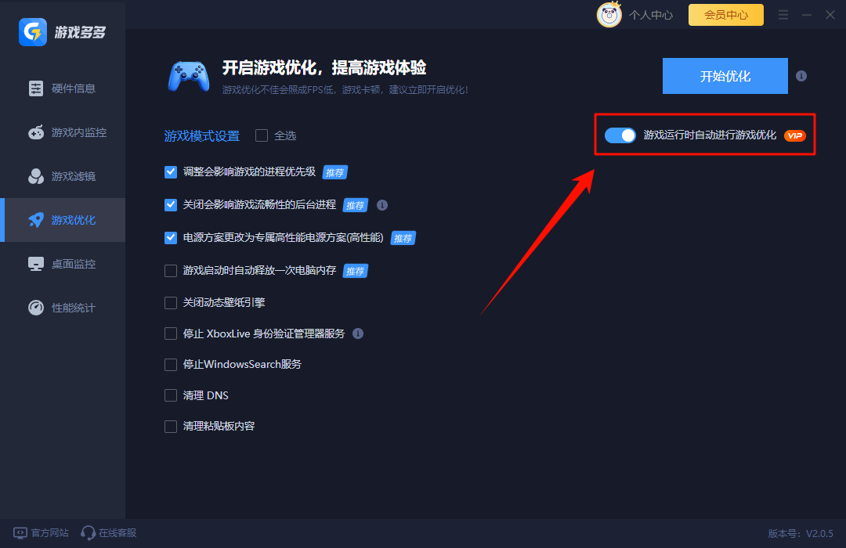The image size is (846, 548).
Task: Visit 官方网站 via the footer link
Action: (40, 532)
